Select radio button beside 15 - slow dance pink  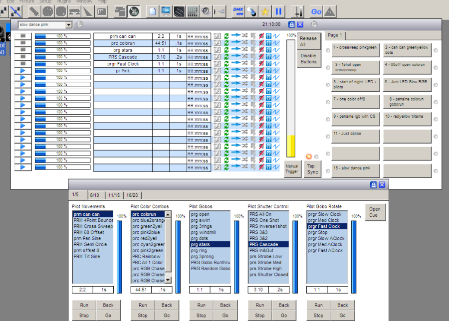click(x=328, y=171)
